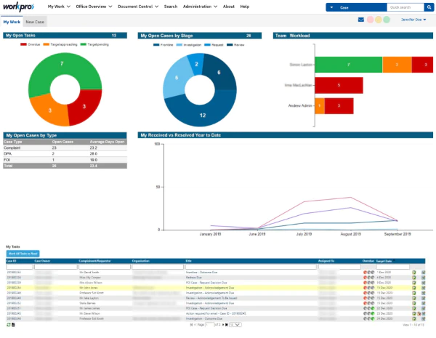This screenshot has height=338, width=436.
Task: Open the green task icon in first row
Action: [x=414, y=273]
